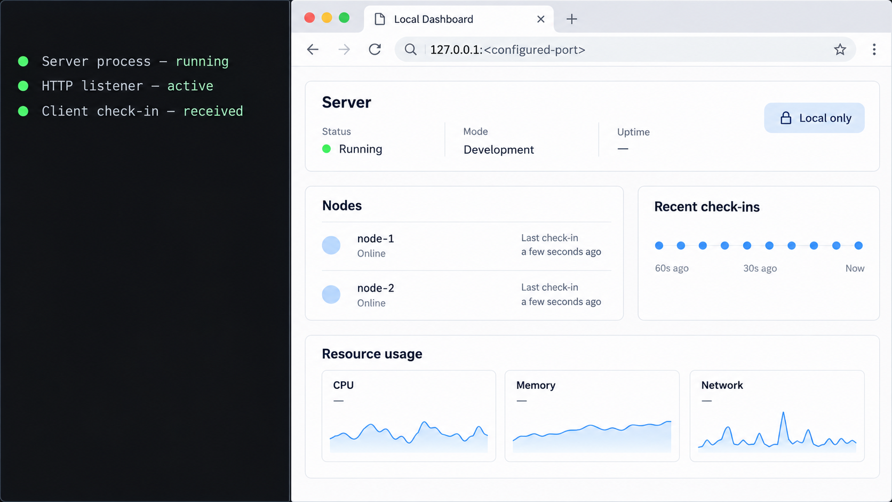Open the Network usage chart
This screenshot has width=892, height=502.
coord(777,416)
